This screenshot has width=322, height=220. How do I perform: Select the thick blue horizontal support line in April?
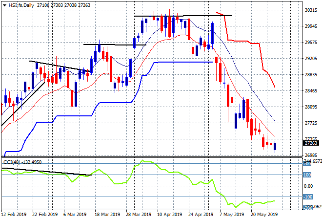tap(185, 62)
